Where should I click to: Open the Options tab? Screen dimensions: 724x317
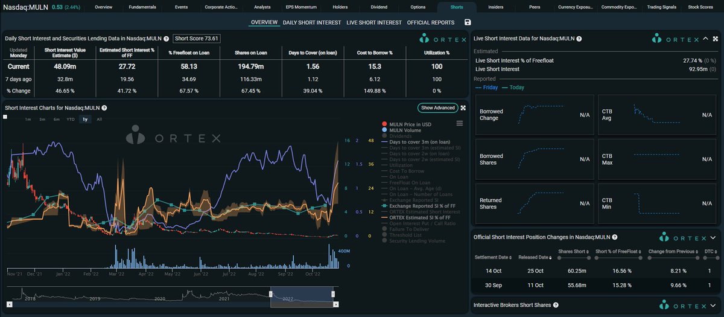pyautogui.click(x=418, y=7)
